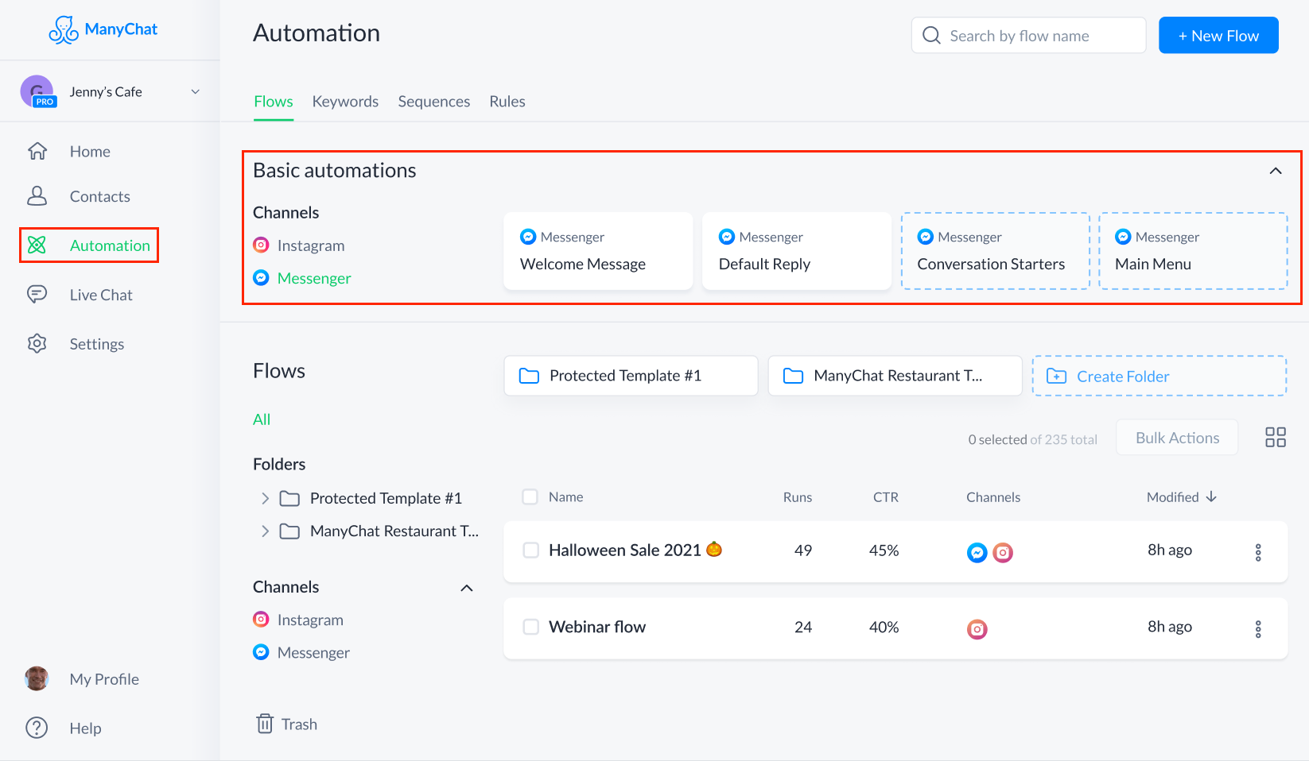Click the Create Folder button
The height and width of the screenshot is (761, 1309).
click(1159, 376)
